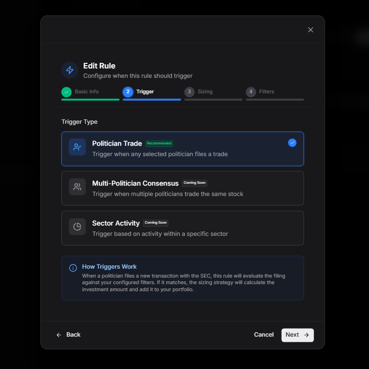Click the step 3 Sizing number circle
This screenshot has height=369, width=369.
click(x=189, y=92)
